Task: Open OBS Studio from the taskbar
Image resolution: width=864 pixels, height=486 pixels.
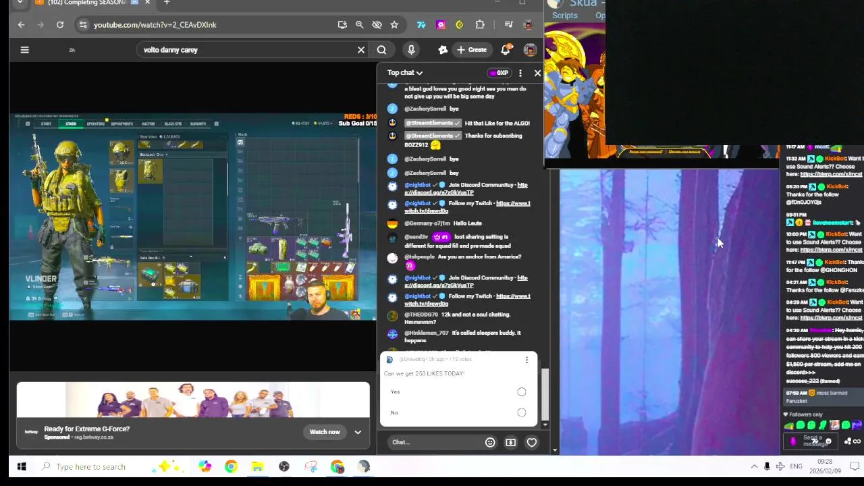Action: click(x=284, y=466)
